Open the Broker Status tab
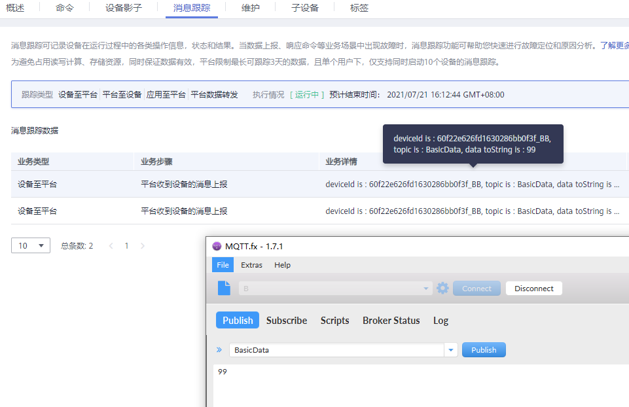 click(x=391, y=321)
